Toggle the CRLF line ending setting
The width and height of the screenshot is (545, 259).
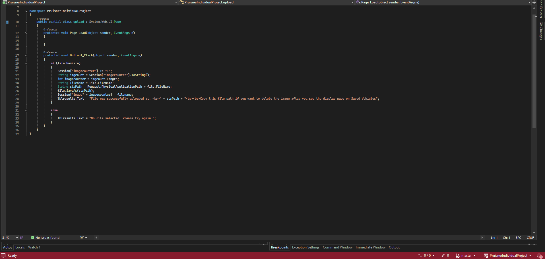coord(530,238)
